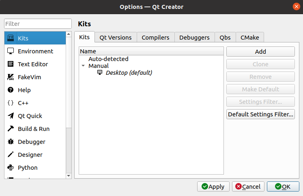Open Python settings category

tap(35, 167)
